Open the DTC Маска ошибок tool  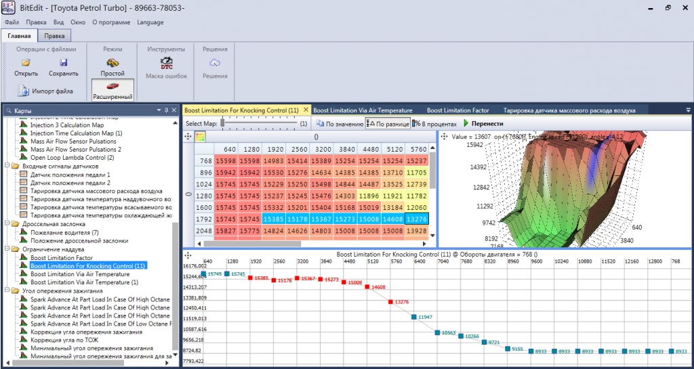click(167, 63)
